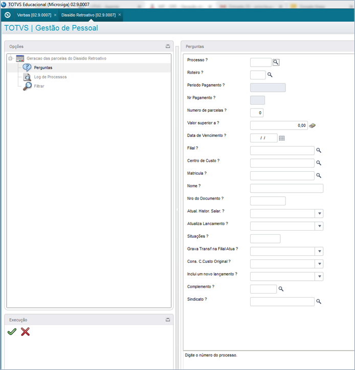Confirm execution with the green check icon
Screen dimensions: 355x370
(12, 332)
